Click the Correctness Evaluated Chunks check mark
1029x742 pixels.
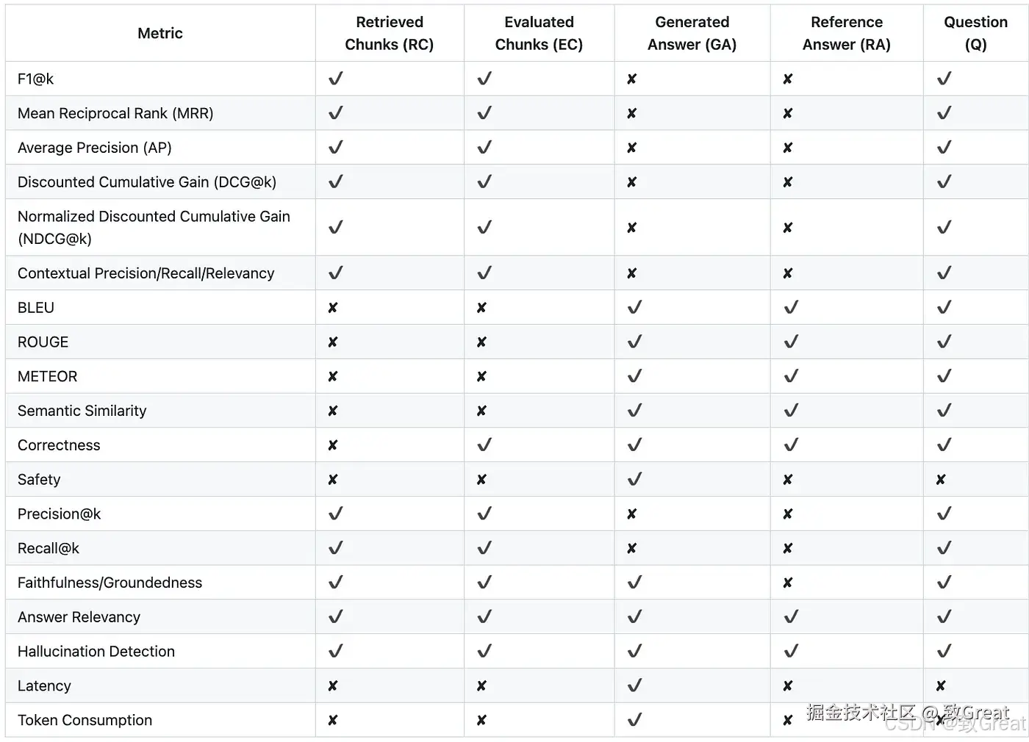[x=484, y=445]
